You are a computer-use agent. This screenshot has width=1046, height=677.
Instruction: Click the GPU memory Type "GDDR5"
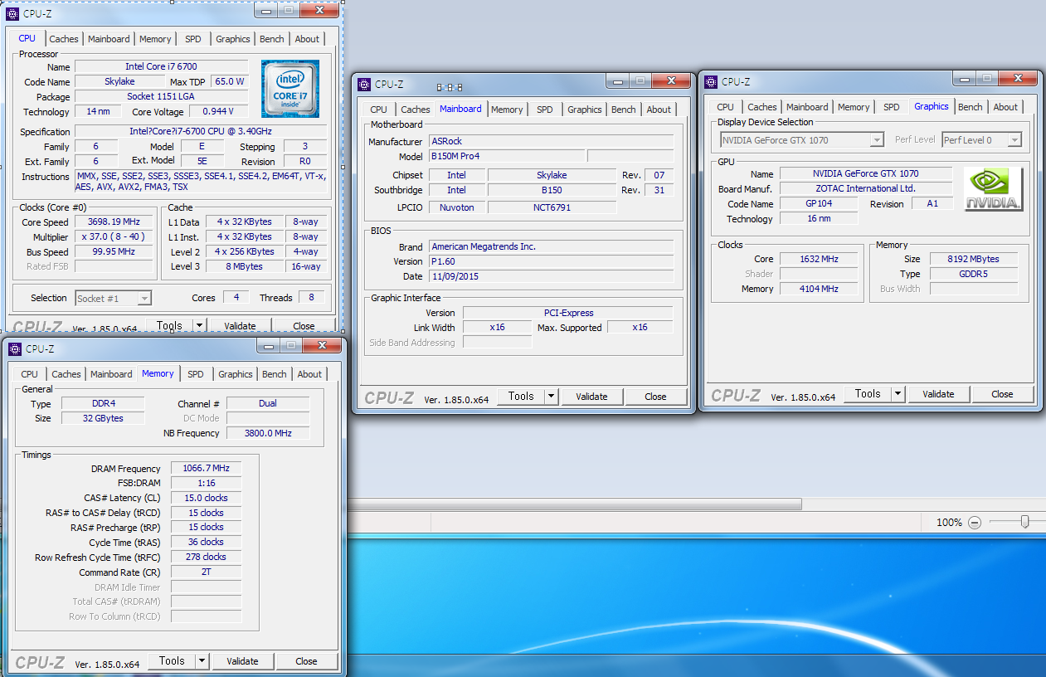[974, 274]
